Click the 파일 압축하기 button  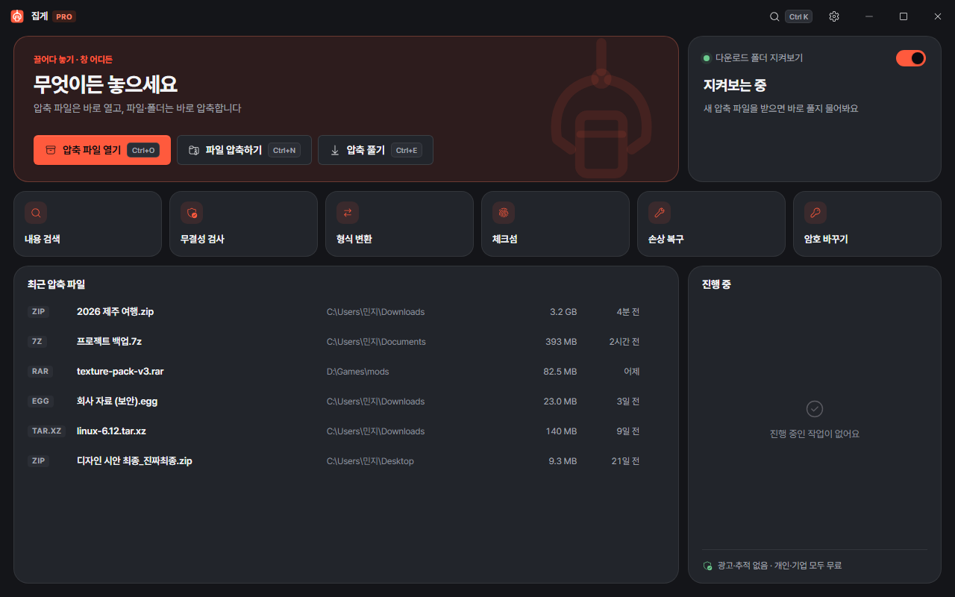244,150
